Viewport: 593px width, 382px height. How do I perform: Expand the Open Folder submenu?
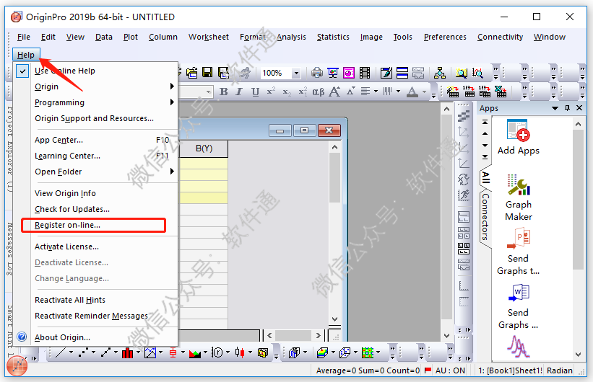tap(172, 171)
